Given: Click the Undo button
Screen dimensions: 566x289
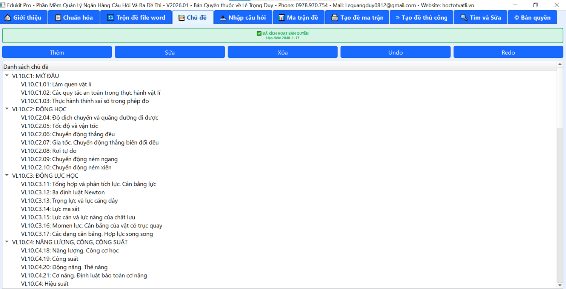Looking at the screenshot, I should click(x=395, y=52).
